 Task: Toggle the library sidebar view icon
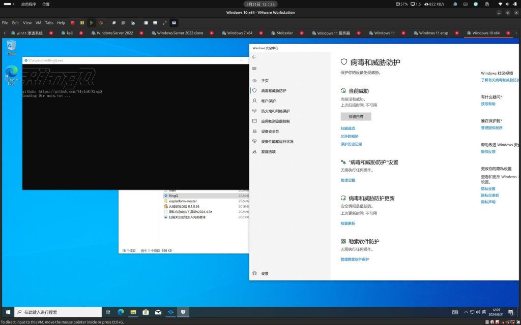coord(146,23)
